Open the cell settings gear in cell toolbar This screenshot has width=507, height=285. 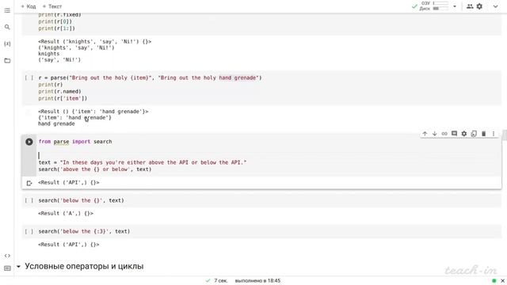coord(464,134)
